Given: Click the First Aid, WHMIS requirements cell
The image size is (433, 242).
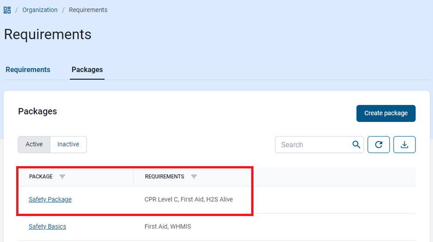Looking at the screenshot, I should pyautogui.click(x=167, y=227).
